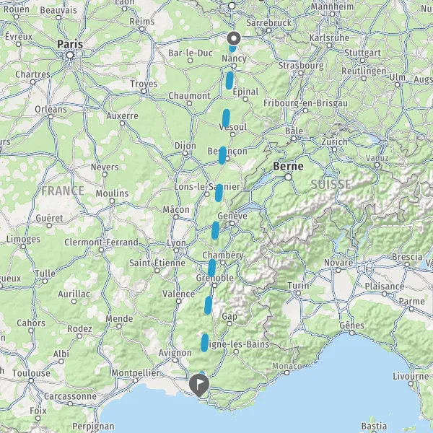Select the Turin city marker
433x433 pixels.
298,293
